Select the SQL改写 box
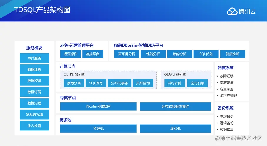Screen dimensions: 267x146 point(96,83)
